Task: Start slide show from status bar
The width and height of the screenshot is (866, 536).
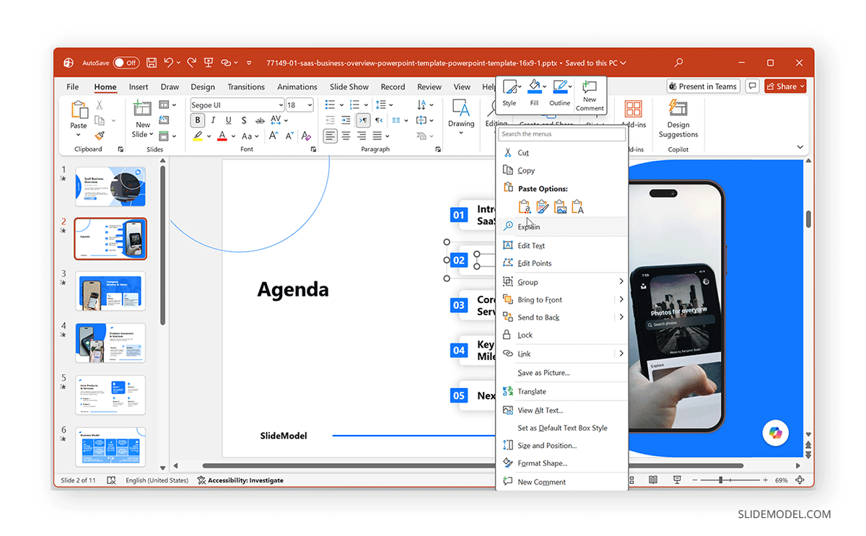Action: [677, 480]
